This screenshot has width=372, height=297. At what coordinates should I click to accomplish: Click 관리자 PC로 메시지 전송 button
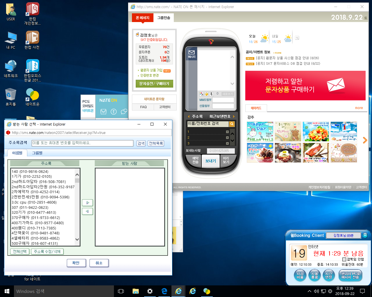[x=350, y=275]
